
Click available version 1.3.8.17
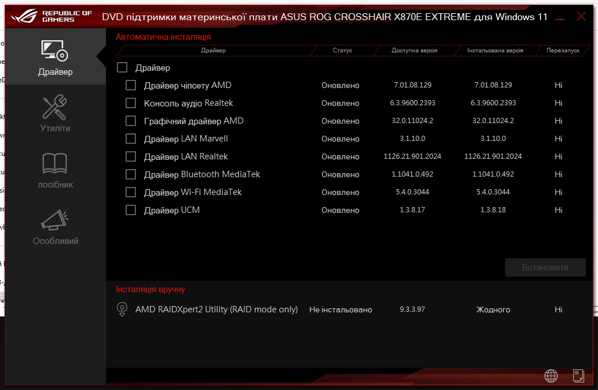tap(412, 210)
